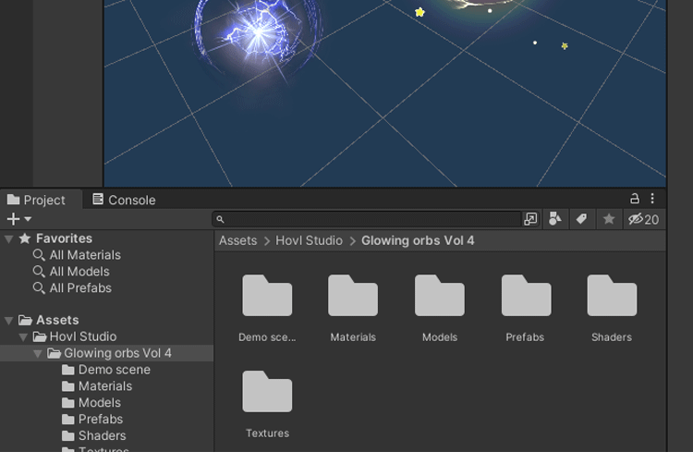The image size is (693, 464).
Task: Toggle hidden packages visibility counter
Action: (x=643, y=219)
